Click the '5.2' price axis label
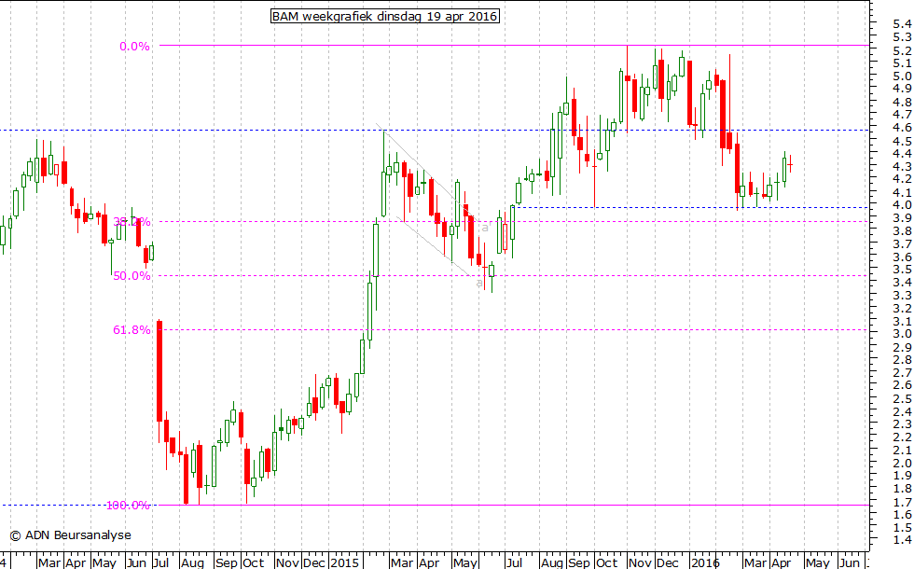 [902, 50]
